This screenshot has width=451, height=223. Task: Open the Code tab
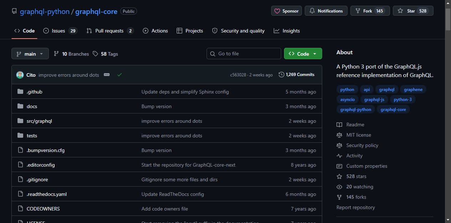pyautogui.click(x=24, y=31)
